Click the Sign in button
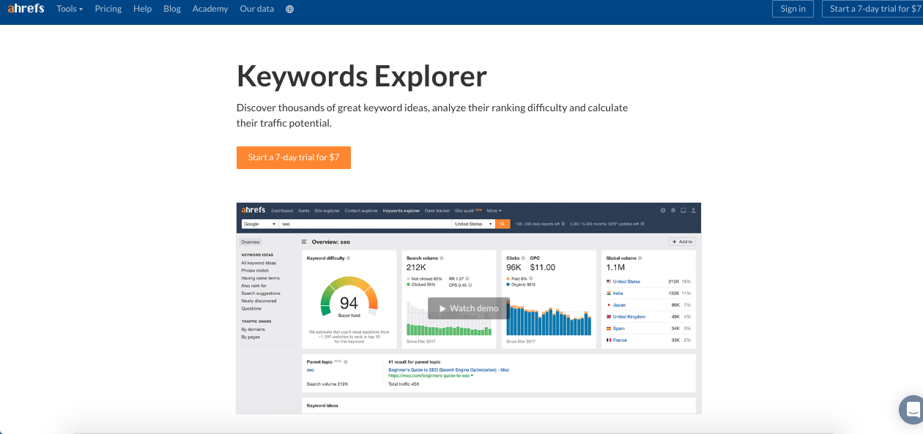 [793, 9]
